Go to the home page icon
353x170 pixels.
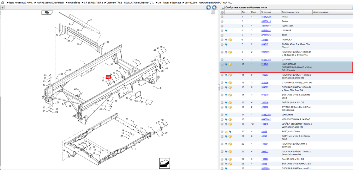(2, 2)
